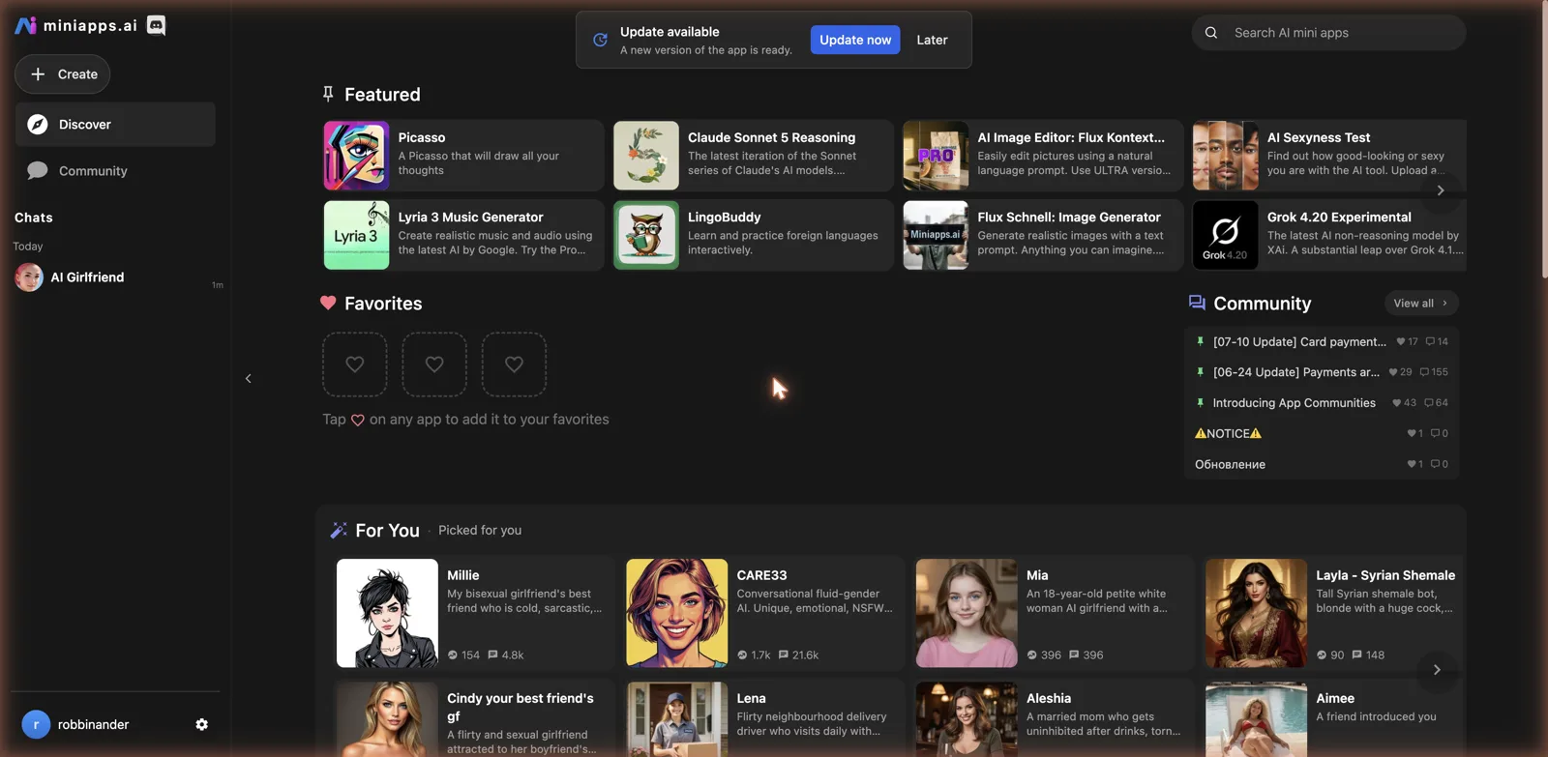
Task: Open the AI Girlfriend chat
Action: coord(115,277)
